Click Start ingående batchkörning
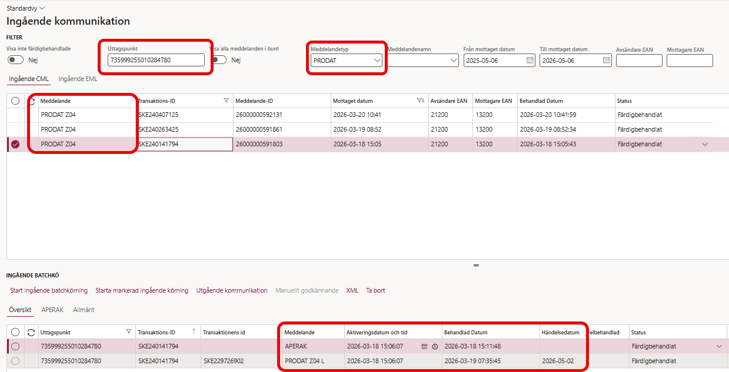The image size is (729, 372). (49, 290)
